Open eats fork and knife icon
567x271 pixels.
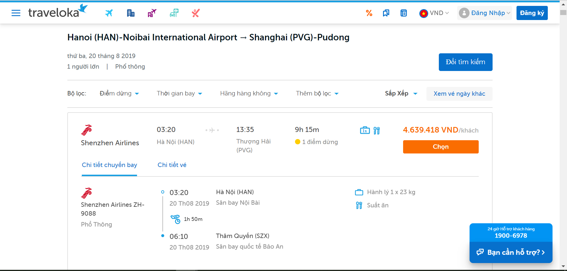pos(196,13)
